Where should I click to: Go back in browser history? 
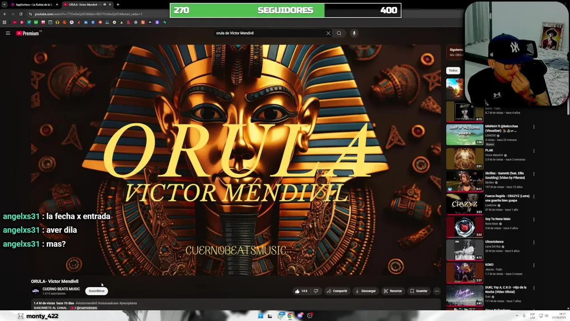click(5, 14)
